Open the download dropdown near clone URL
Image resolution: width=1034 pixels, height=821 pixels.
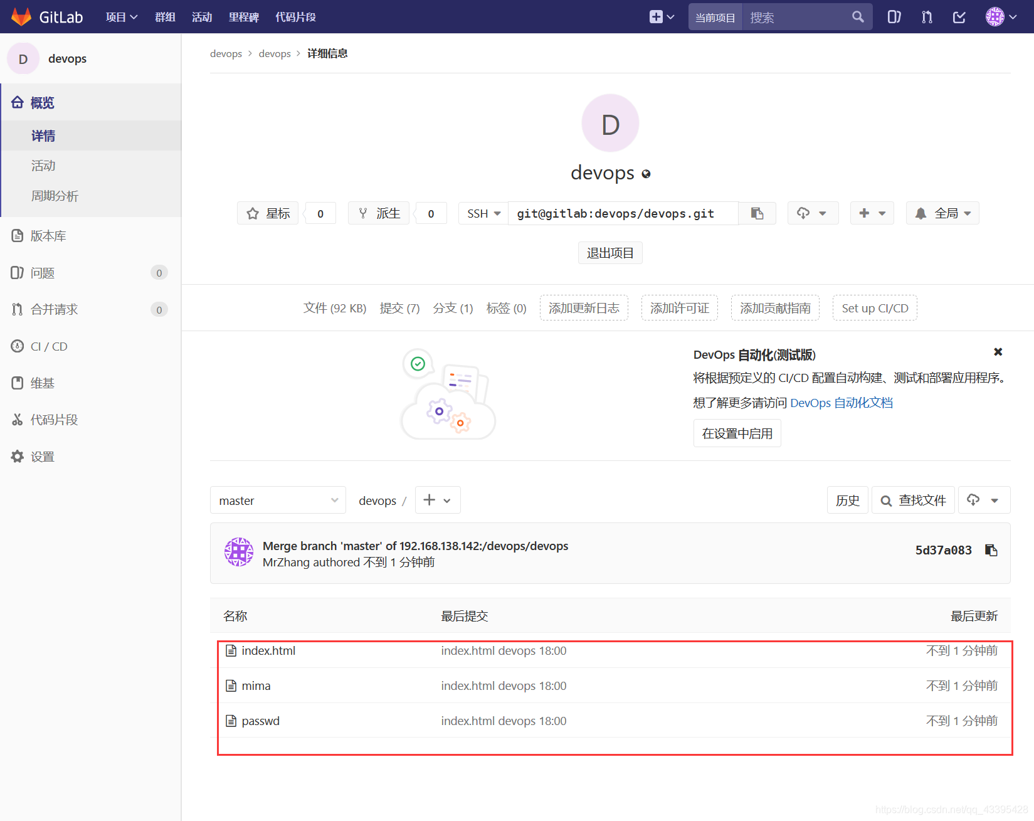(x=813, y=213)
